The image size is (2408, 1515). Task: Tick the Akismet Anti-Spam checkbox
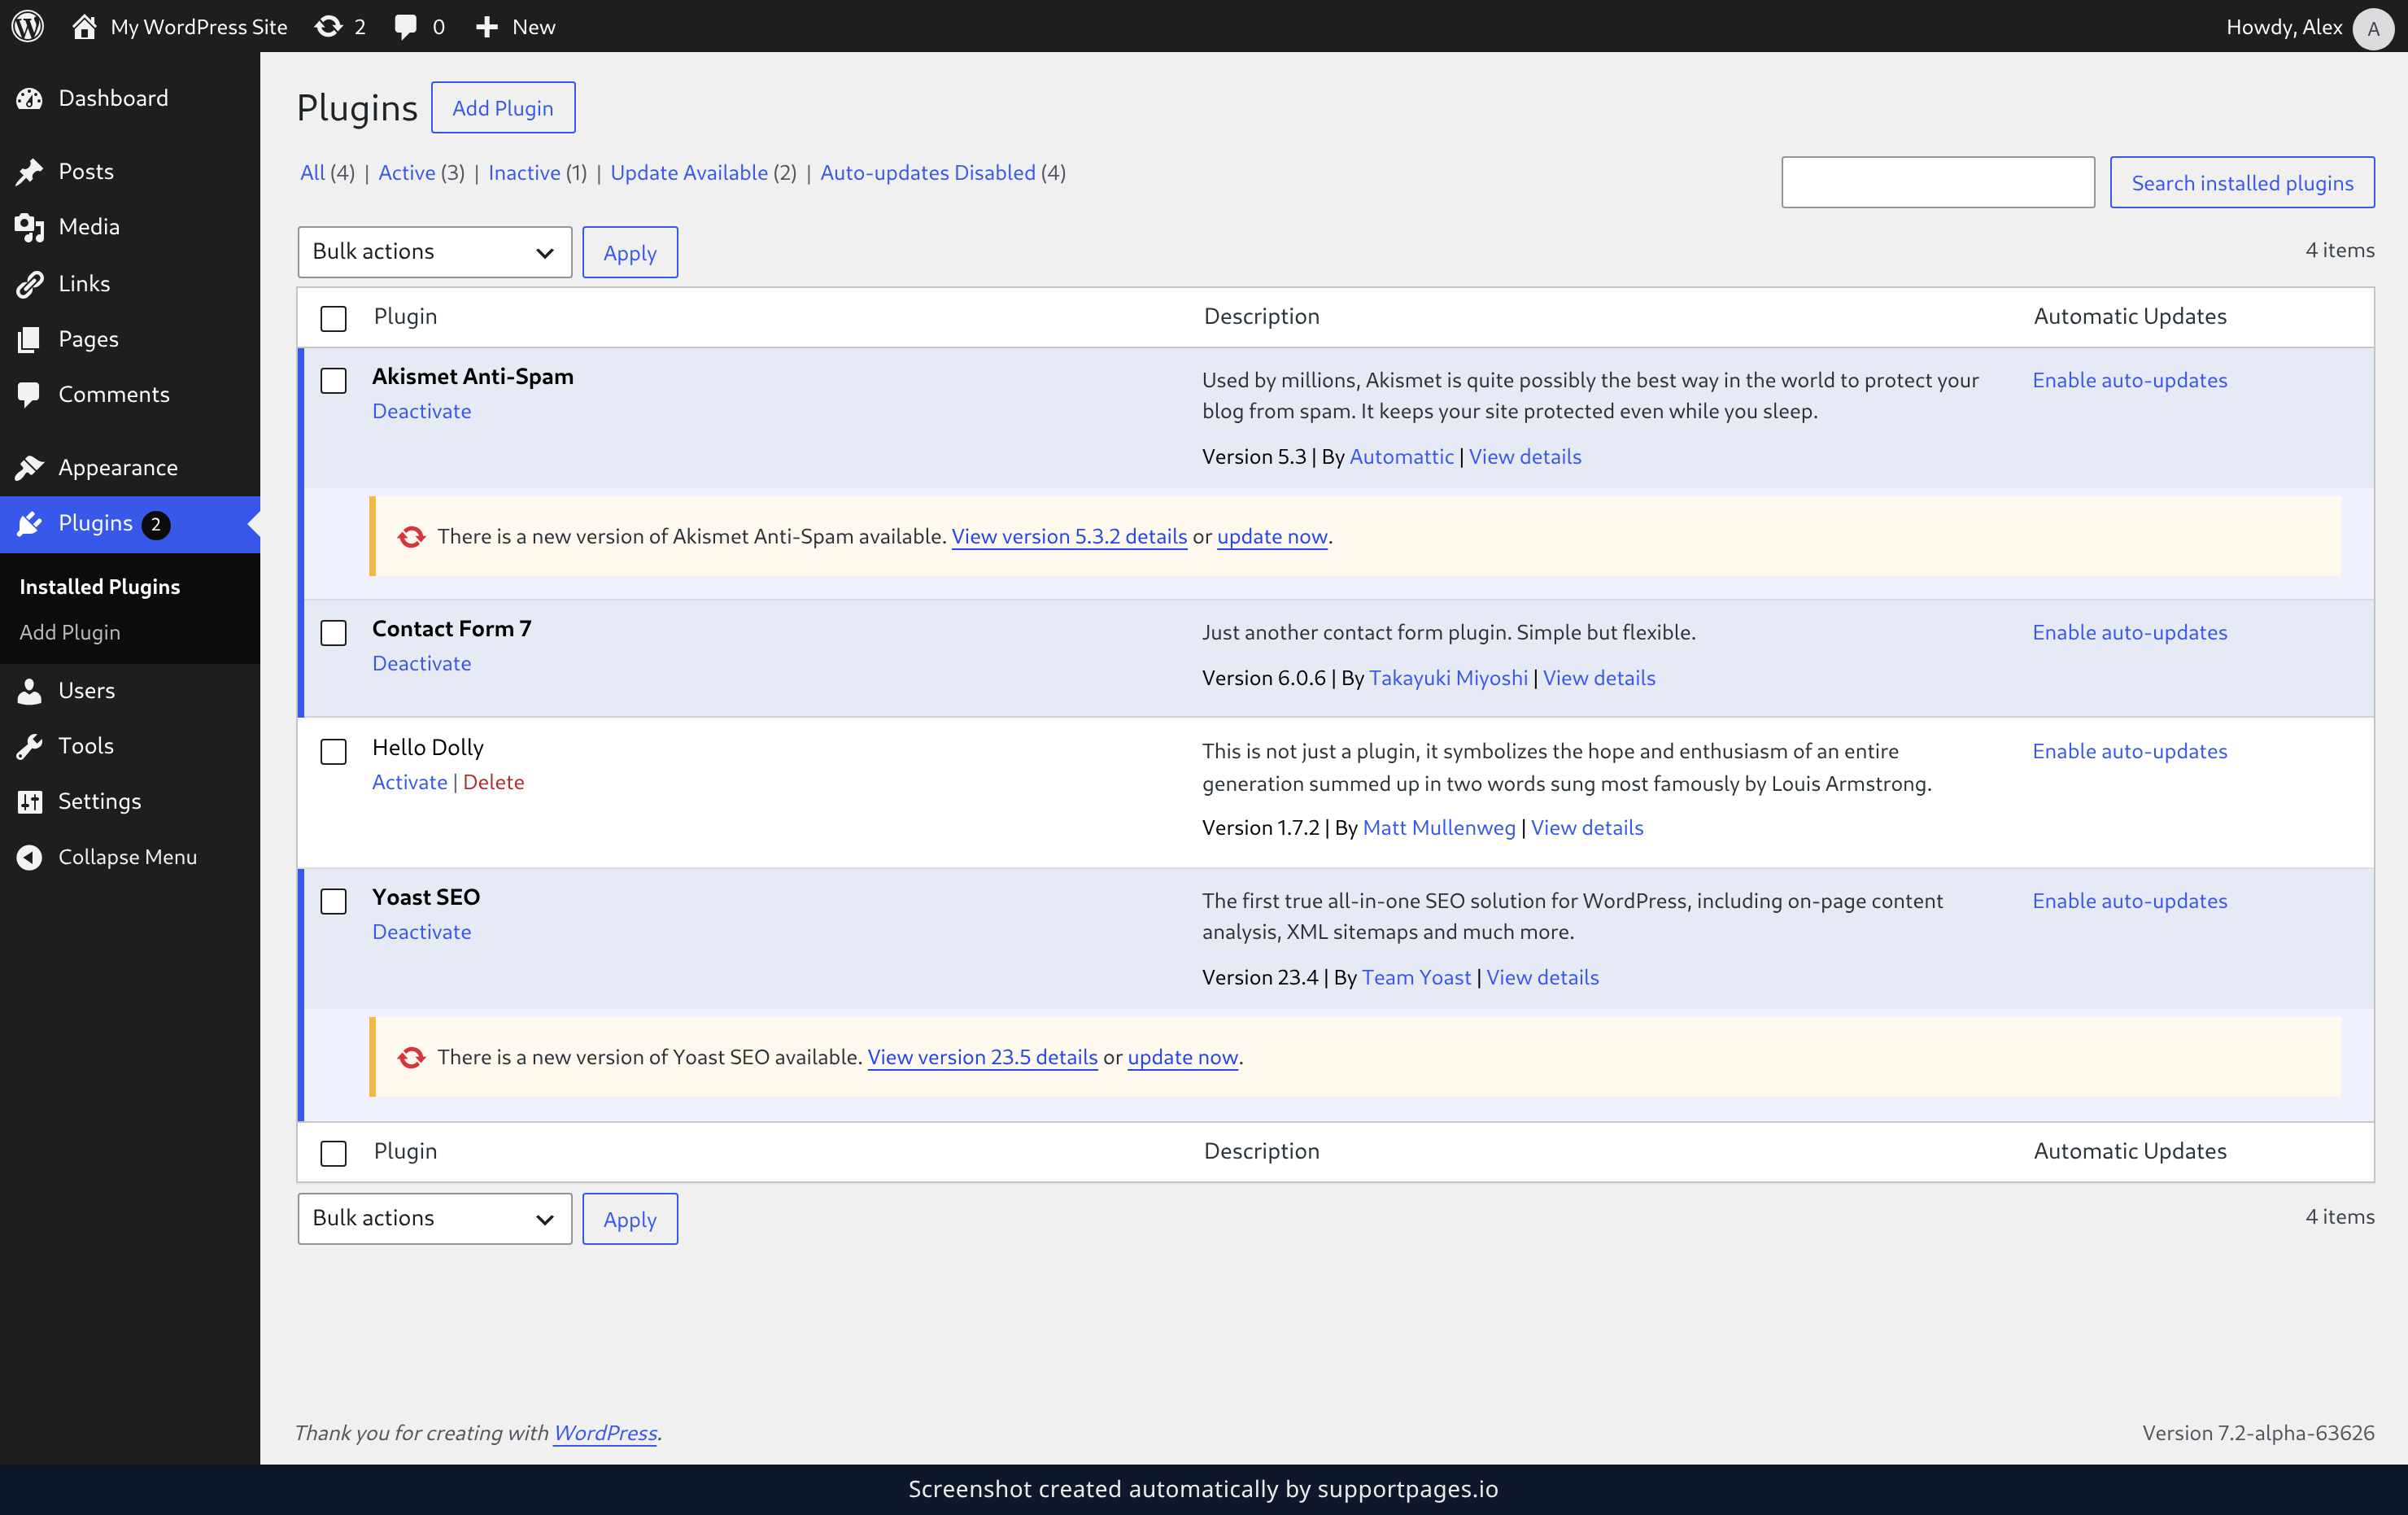point(333,380)
